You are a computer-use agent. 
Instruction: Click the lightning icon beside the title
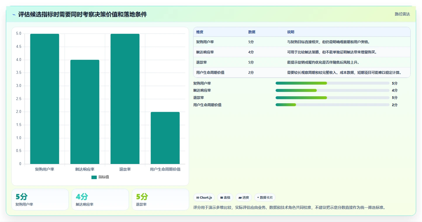tap(14, 15)
